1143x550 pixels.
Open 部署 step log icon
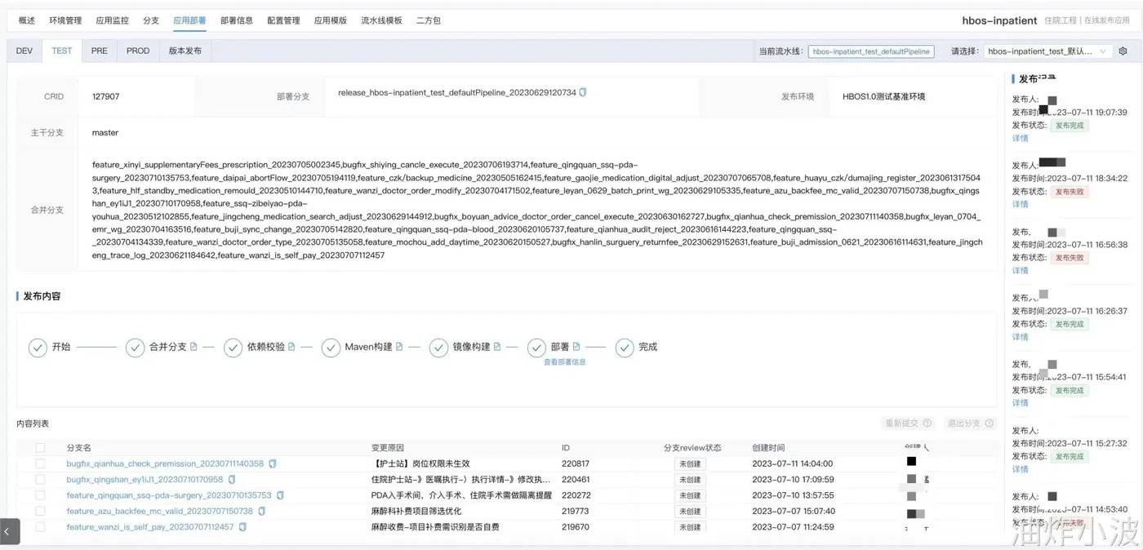tap(576, 347)
